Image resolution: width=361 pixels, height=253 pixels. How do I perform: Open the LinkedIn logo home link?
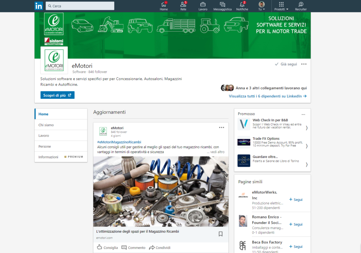point(39,6)
